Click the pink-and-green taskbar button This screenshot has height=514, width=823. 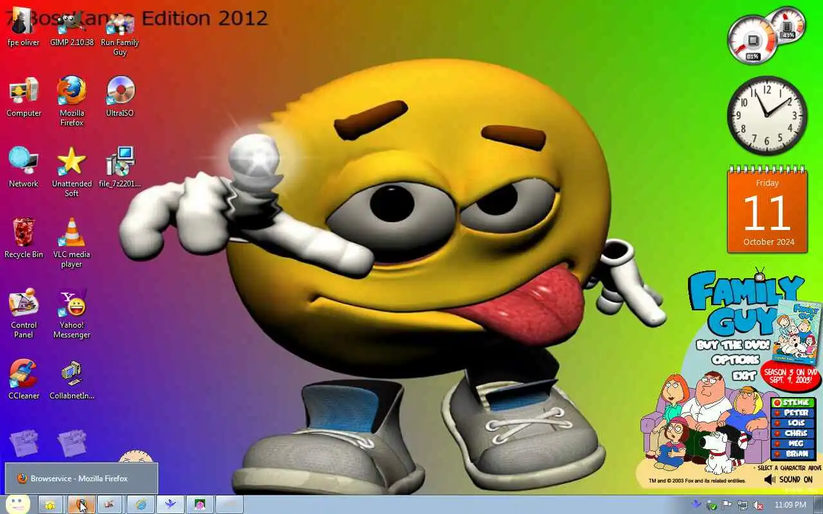click(200, 505)
